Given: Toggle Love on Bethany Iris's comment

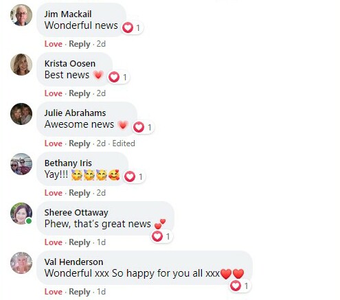Looking at the screenshot, I should coord(54,193).
